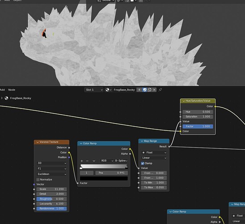
Task: Select the FrogBase_Rocky breadcrumb label
Action: (21, 98)
